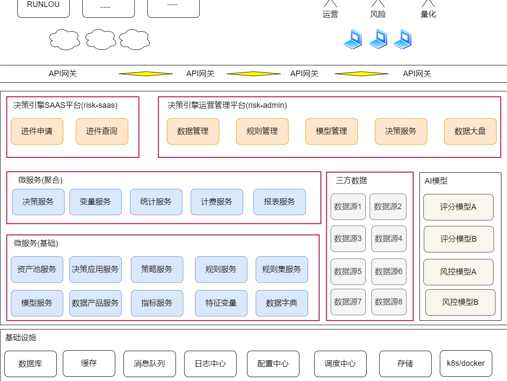Select the 数据产品服务 block
Screen dimensions: 507x381
point(95,303)
